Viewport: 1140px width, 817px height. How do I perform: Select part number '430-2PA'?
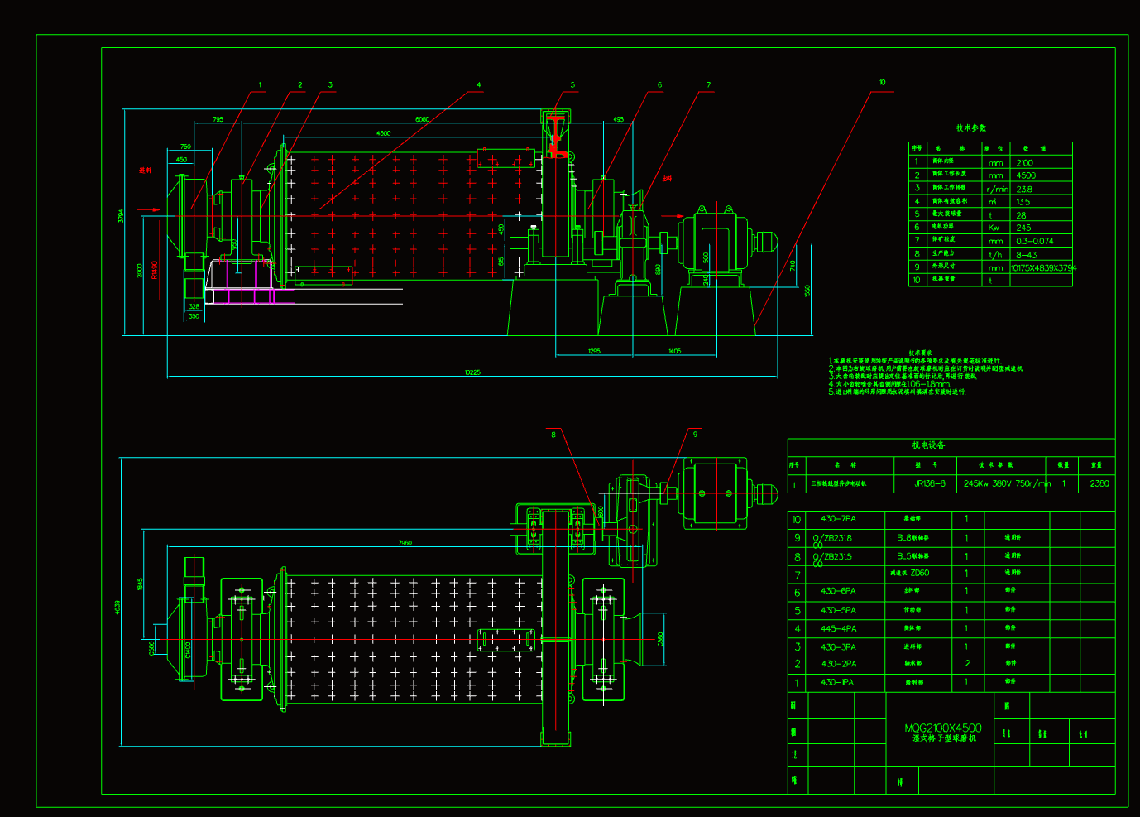(x=838, y=664)
